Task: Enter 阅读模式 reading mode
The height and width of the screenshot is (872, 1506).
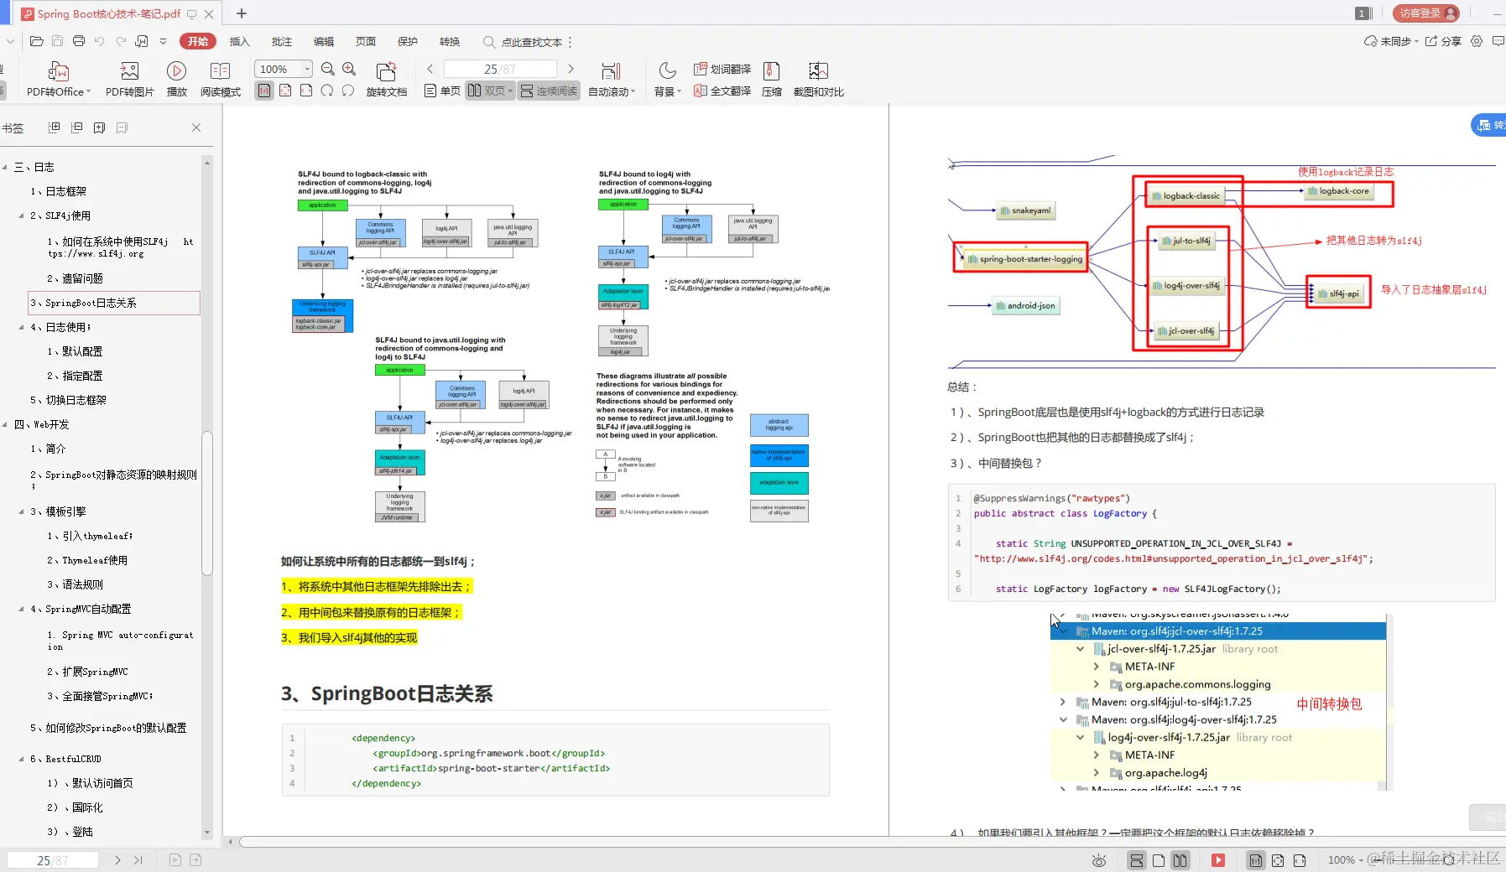Action: point(221,80)
